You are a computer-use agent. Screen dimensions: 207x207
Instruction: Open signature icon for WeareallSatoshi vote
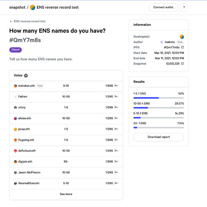(x=117, y=183)
